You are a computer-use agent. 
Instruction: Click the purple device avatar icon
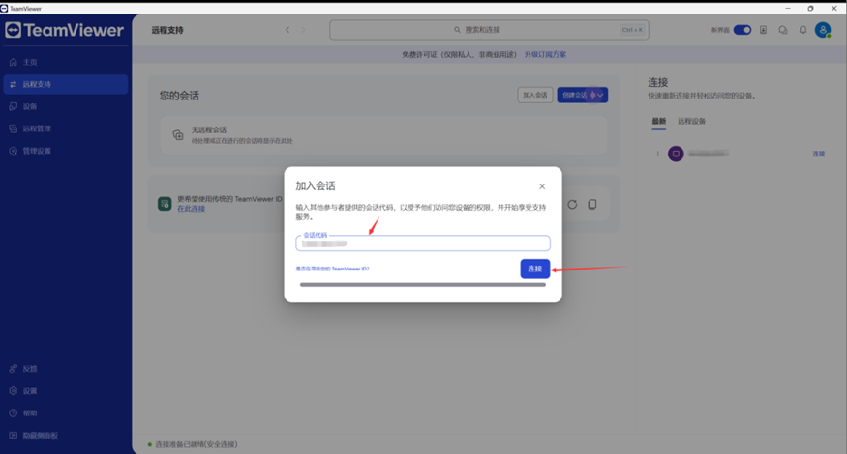point(676,154)
